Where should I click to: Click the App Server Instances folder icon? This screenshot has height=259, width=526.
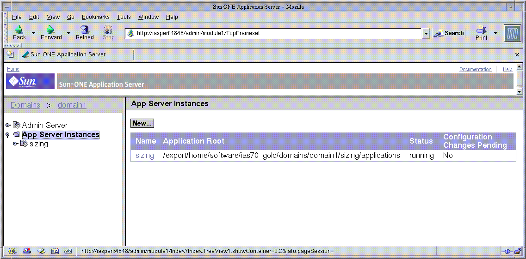click(17, 134)
